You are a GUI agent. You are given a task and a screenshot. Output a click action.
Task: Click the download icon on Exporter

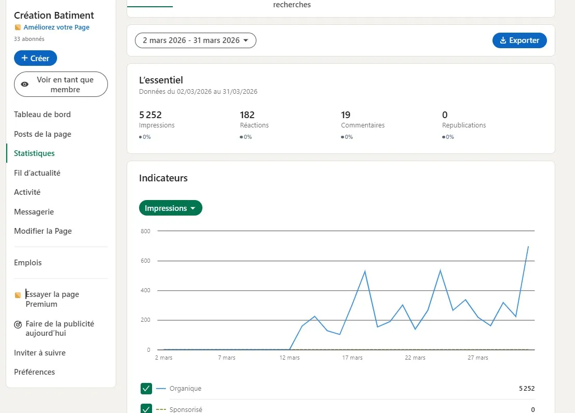pyautogui.click(x=502, y=40)
